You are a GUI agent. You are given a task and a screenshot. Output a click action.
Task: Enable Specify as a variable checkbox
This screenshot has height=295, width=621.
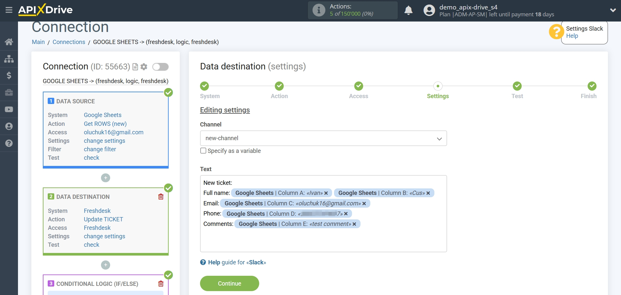(x=203, y=151)
